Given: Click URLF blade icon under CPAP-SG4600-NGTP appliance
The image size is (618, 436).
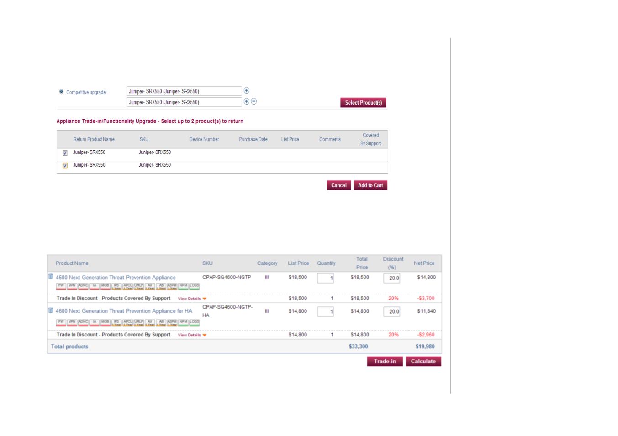Looking at the screenshot, I should pos(138,286).
